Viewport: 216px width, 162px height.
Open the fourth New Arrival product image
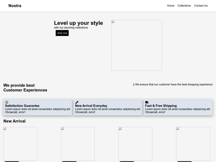193,144
